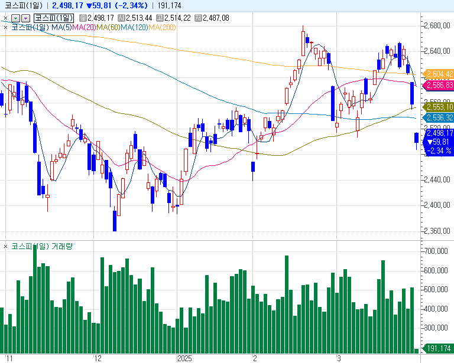Select the pink 2,586.83 price tag
Screen dimensions: 454x363
439,86
